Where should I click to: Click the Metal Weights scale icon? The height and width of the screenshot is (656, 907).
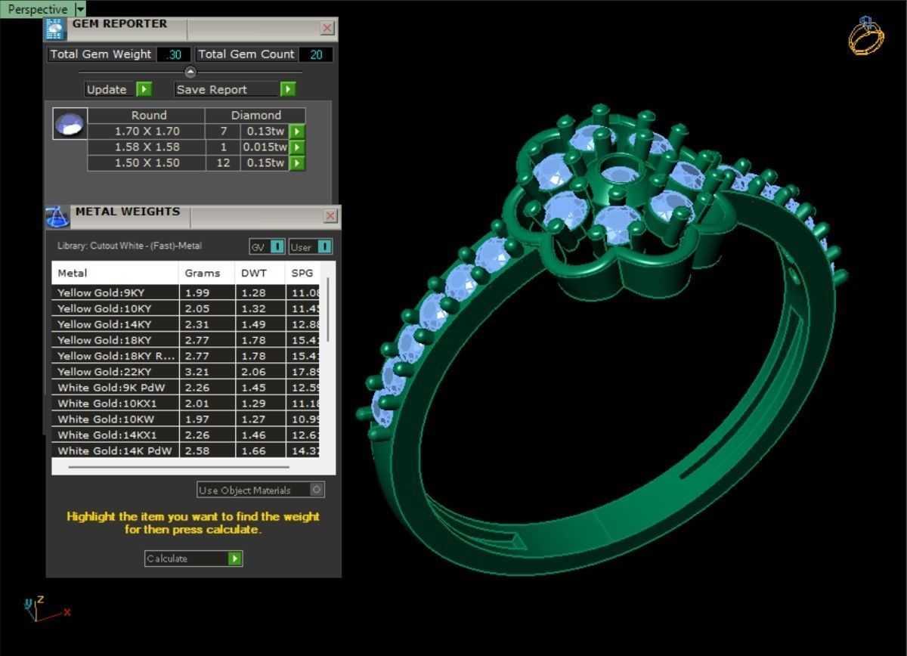[57, 217]
